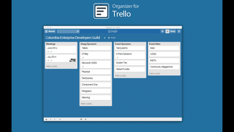This screenshot has width=234, height=132.
Task: Add a card to Swag Sponsors
Action: pos(87,104)
